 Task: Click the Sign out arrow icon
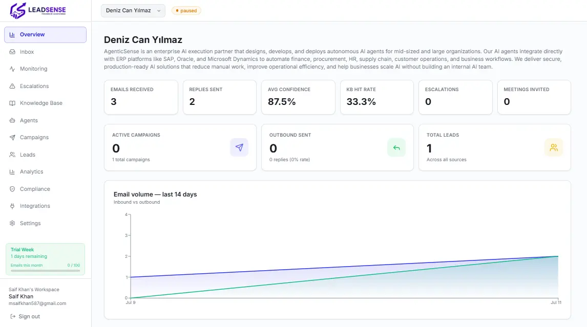tap(13, 317)
